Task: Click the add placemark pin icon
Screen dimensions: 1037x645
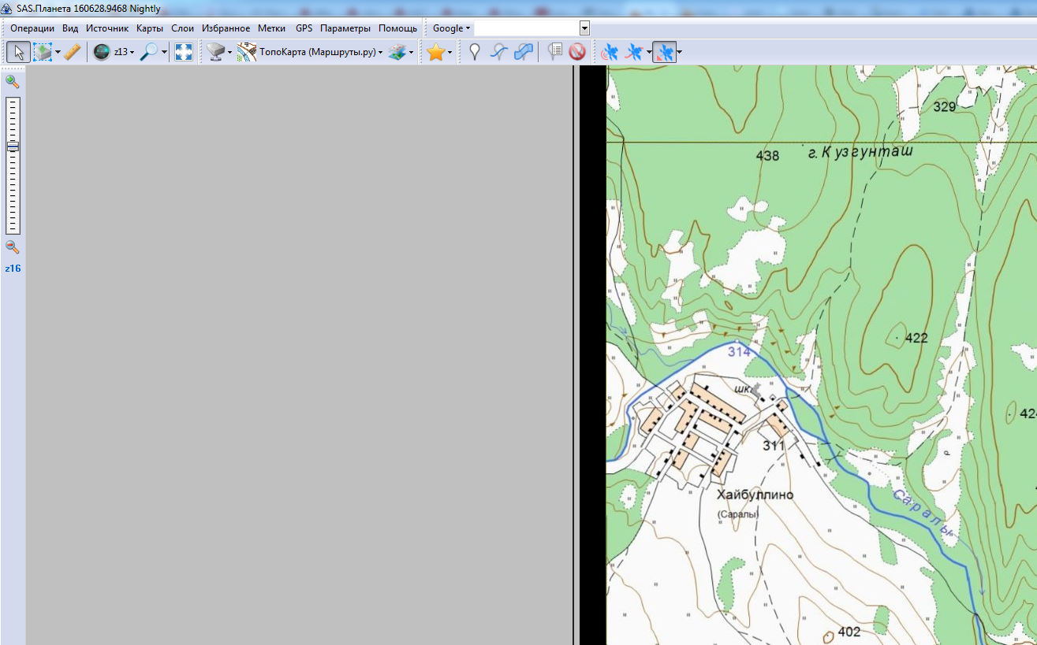Action: (474, 52)
